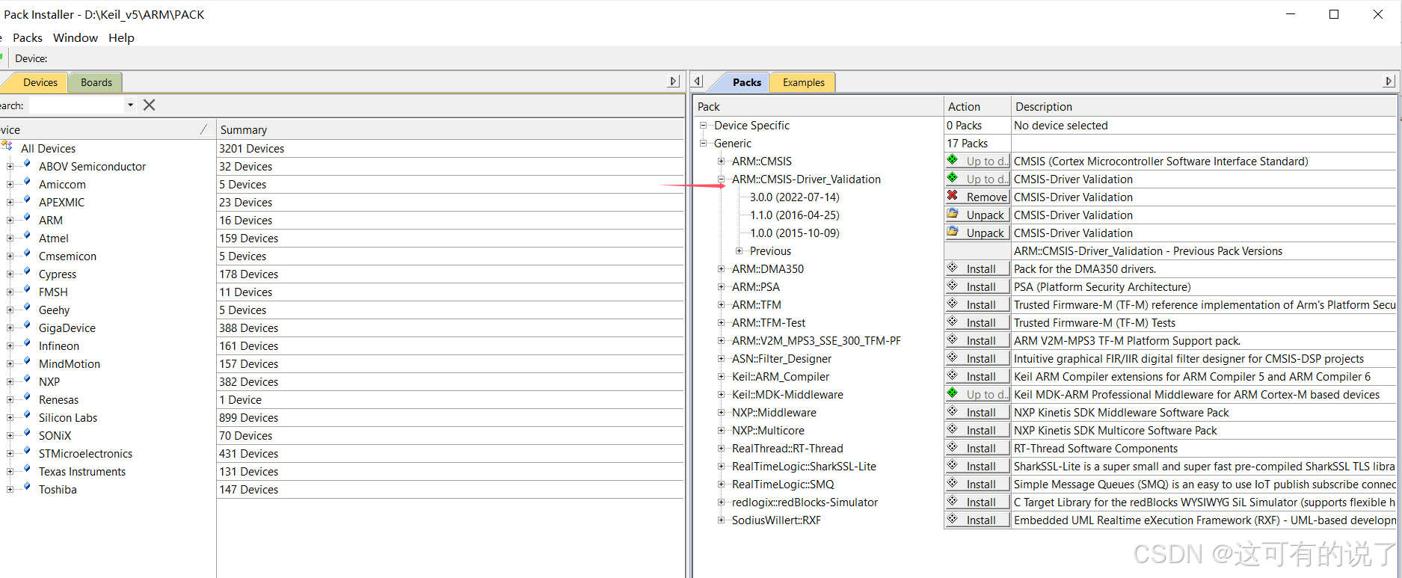Viewport: 1402px width, 578px height.
Task: Collapse ARM::CMSIS-Driver_Validation node
Action: click(721, 179)
